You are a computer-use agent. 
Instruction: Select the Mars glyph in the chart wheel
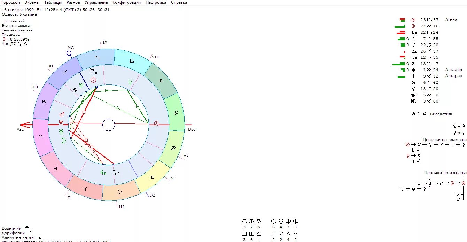62,114
